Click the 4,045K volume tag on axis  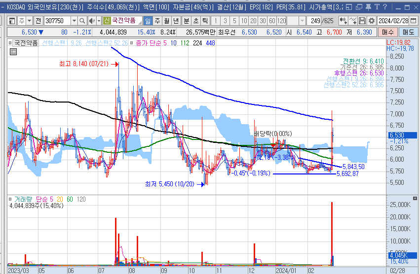(x=403, y=255)
